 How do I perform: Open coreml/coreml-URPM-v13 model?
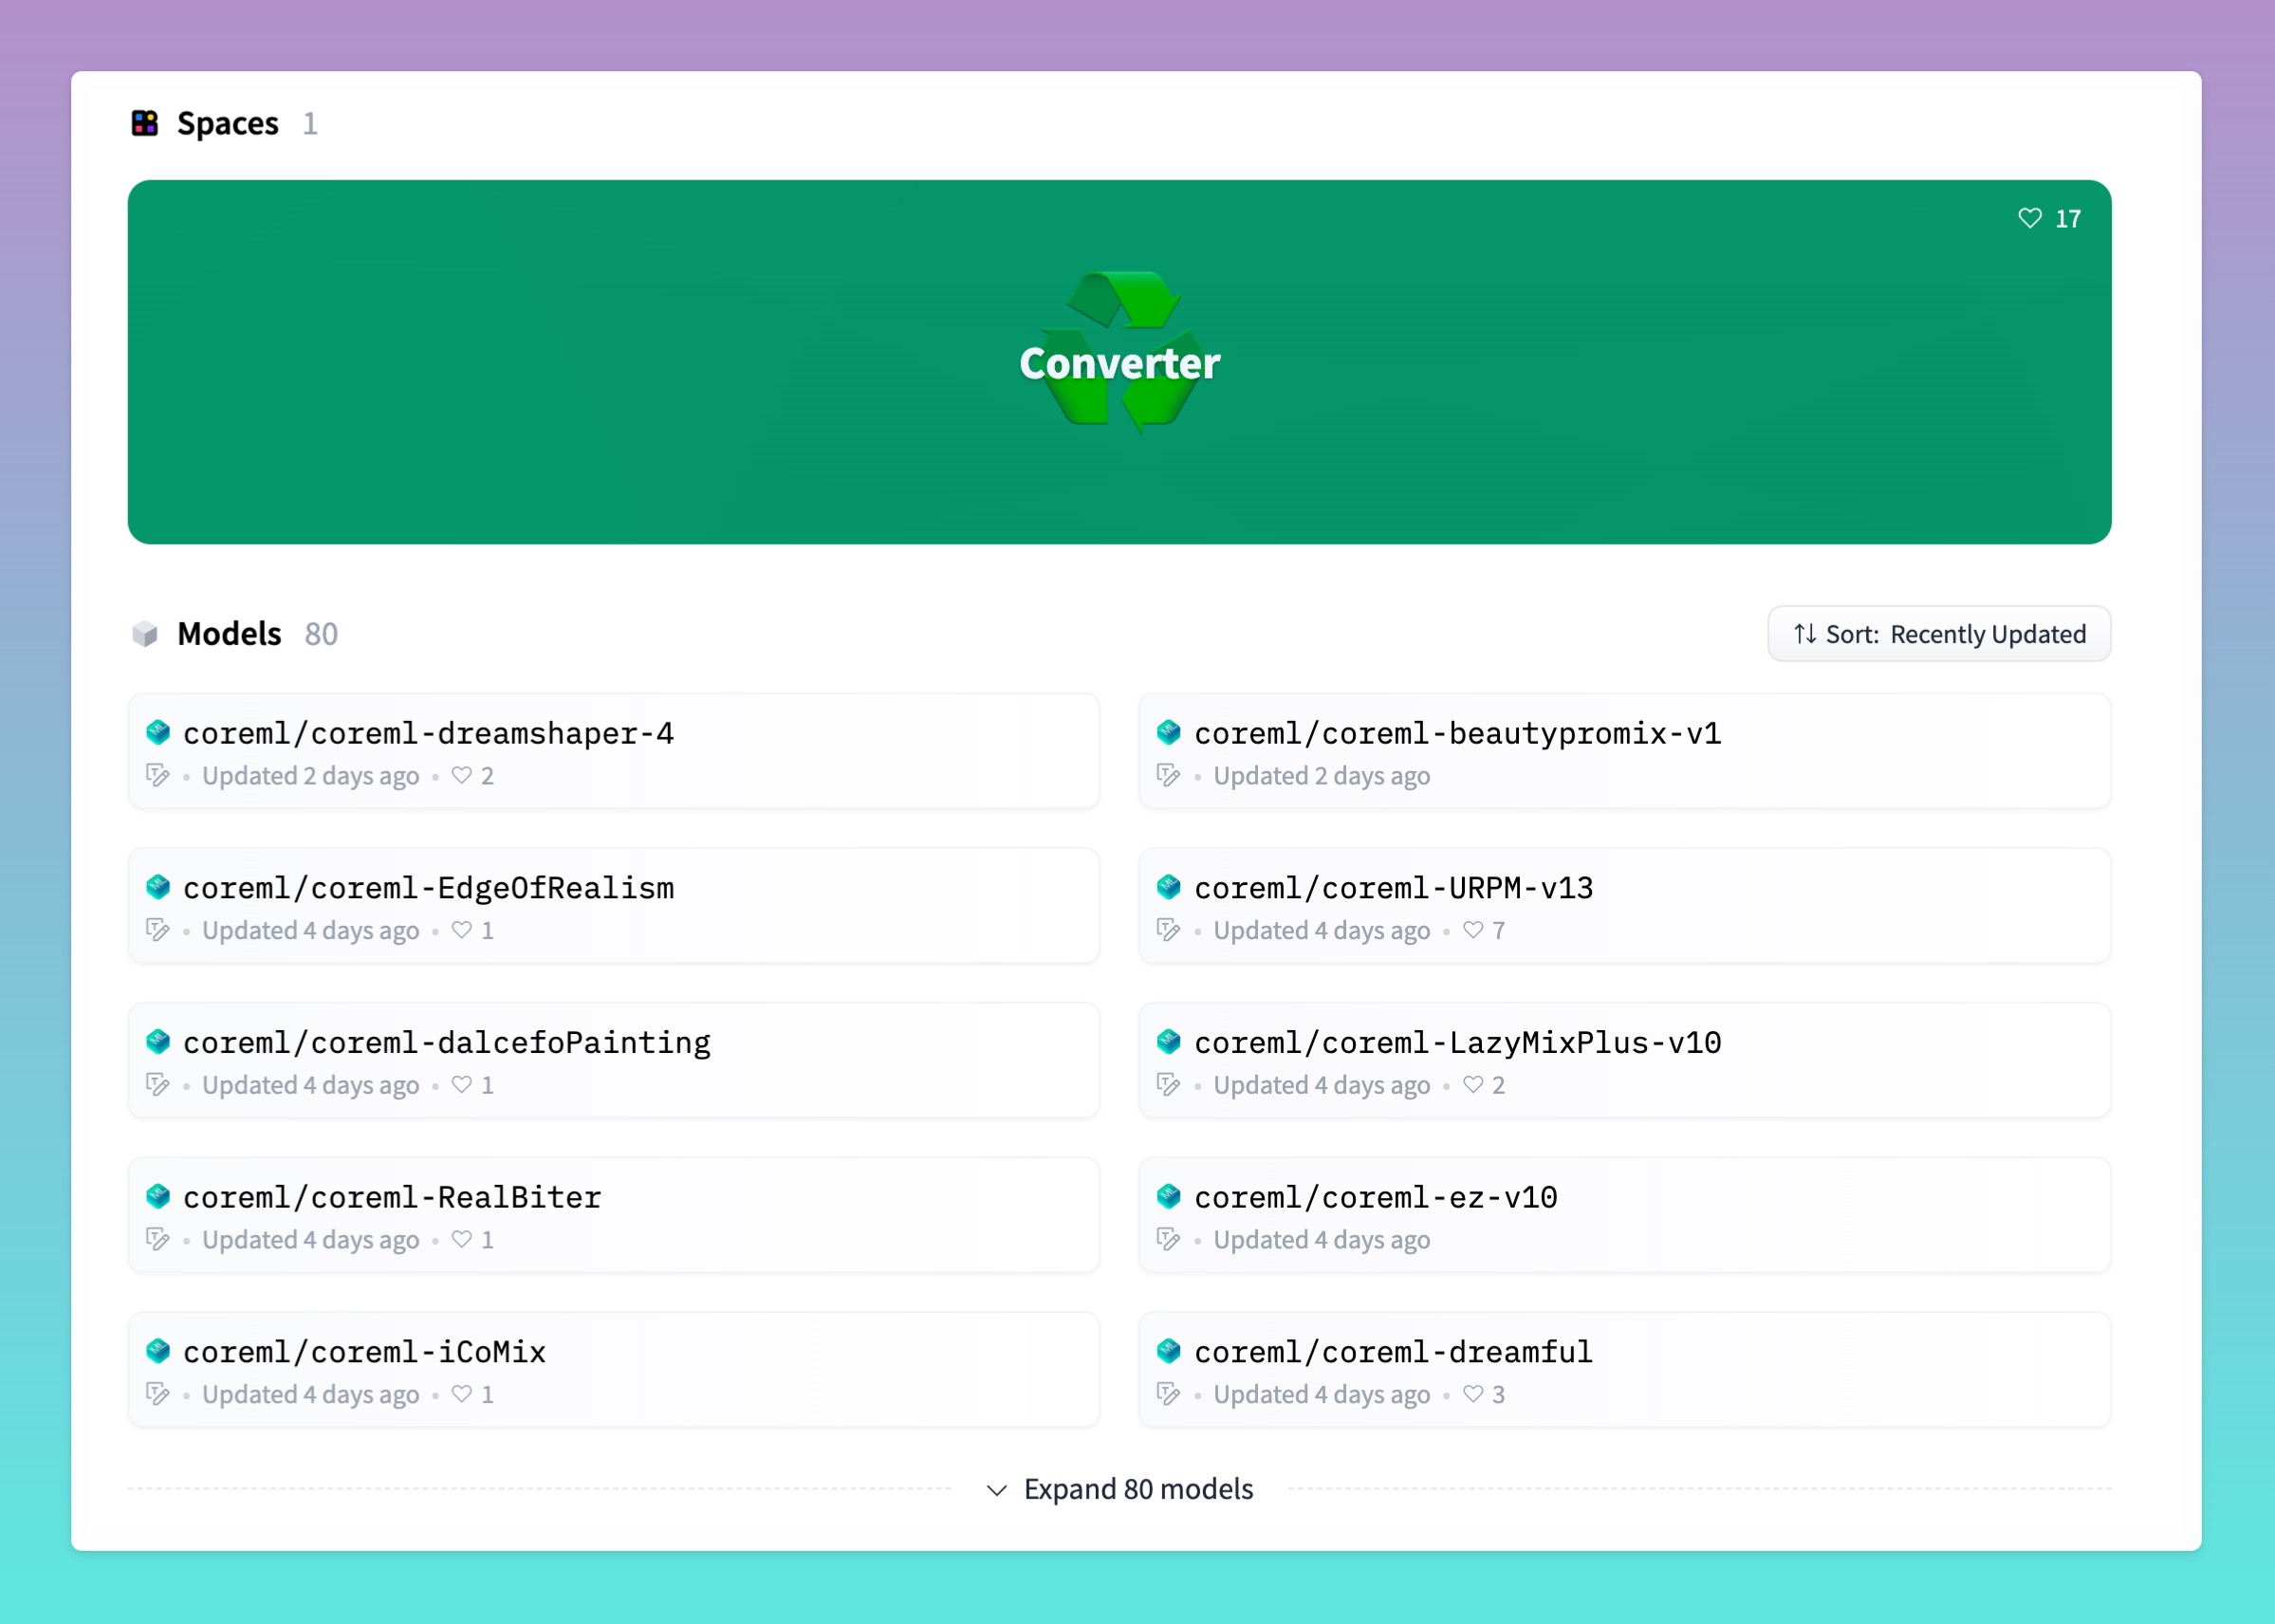[x=1624, y=906]
